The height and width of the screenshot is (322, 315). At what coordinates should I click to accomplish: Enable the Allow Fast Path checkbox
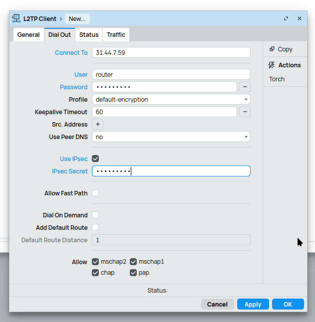pyautogui.click(x=95, y=193)
